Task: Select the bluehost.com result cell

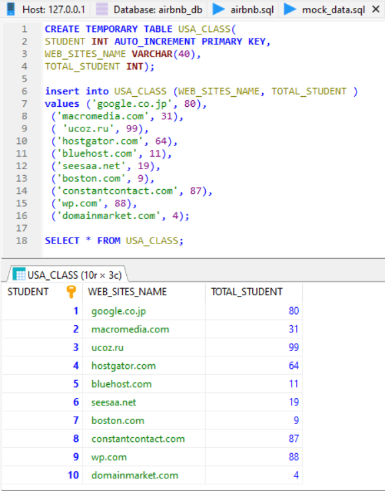Action: coord(144,384)
